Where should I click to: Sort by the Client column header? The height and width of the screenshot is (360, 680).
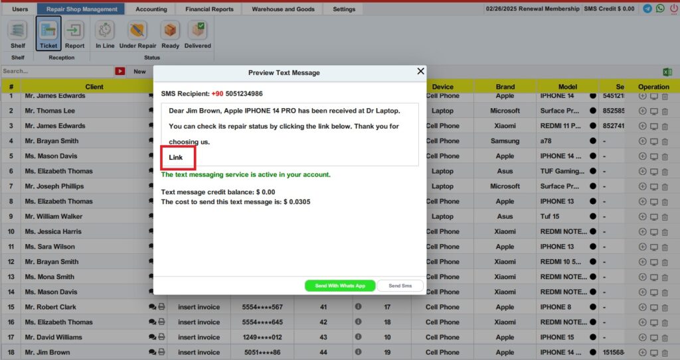[x=94, y=87]
